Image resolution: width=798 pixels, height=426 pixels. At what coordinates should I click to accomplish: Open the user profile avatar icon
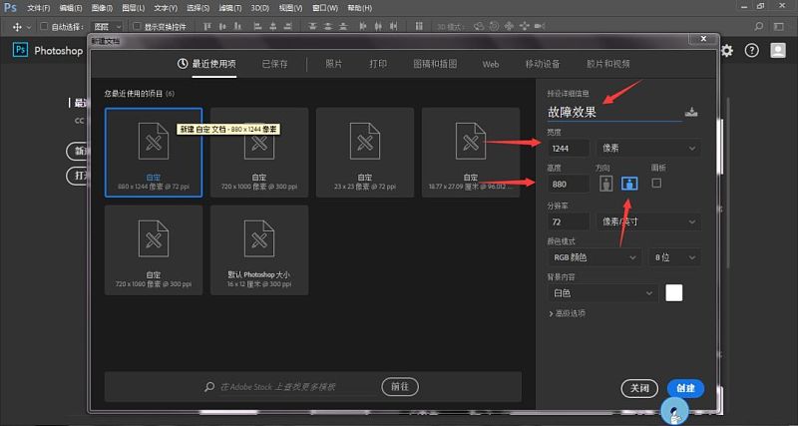coord(778,50)
